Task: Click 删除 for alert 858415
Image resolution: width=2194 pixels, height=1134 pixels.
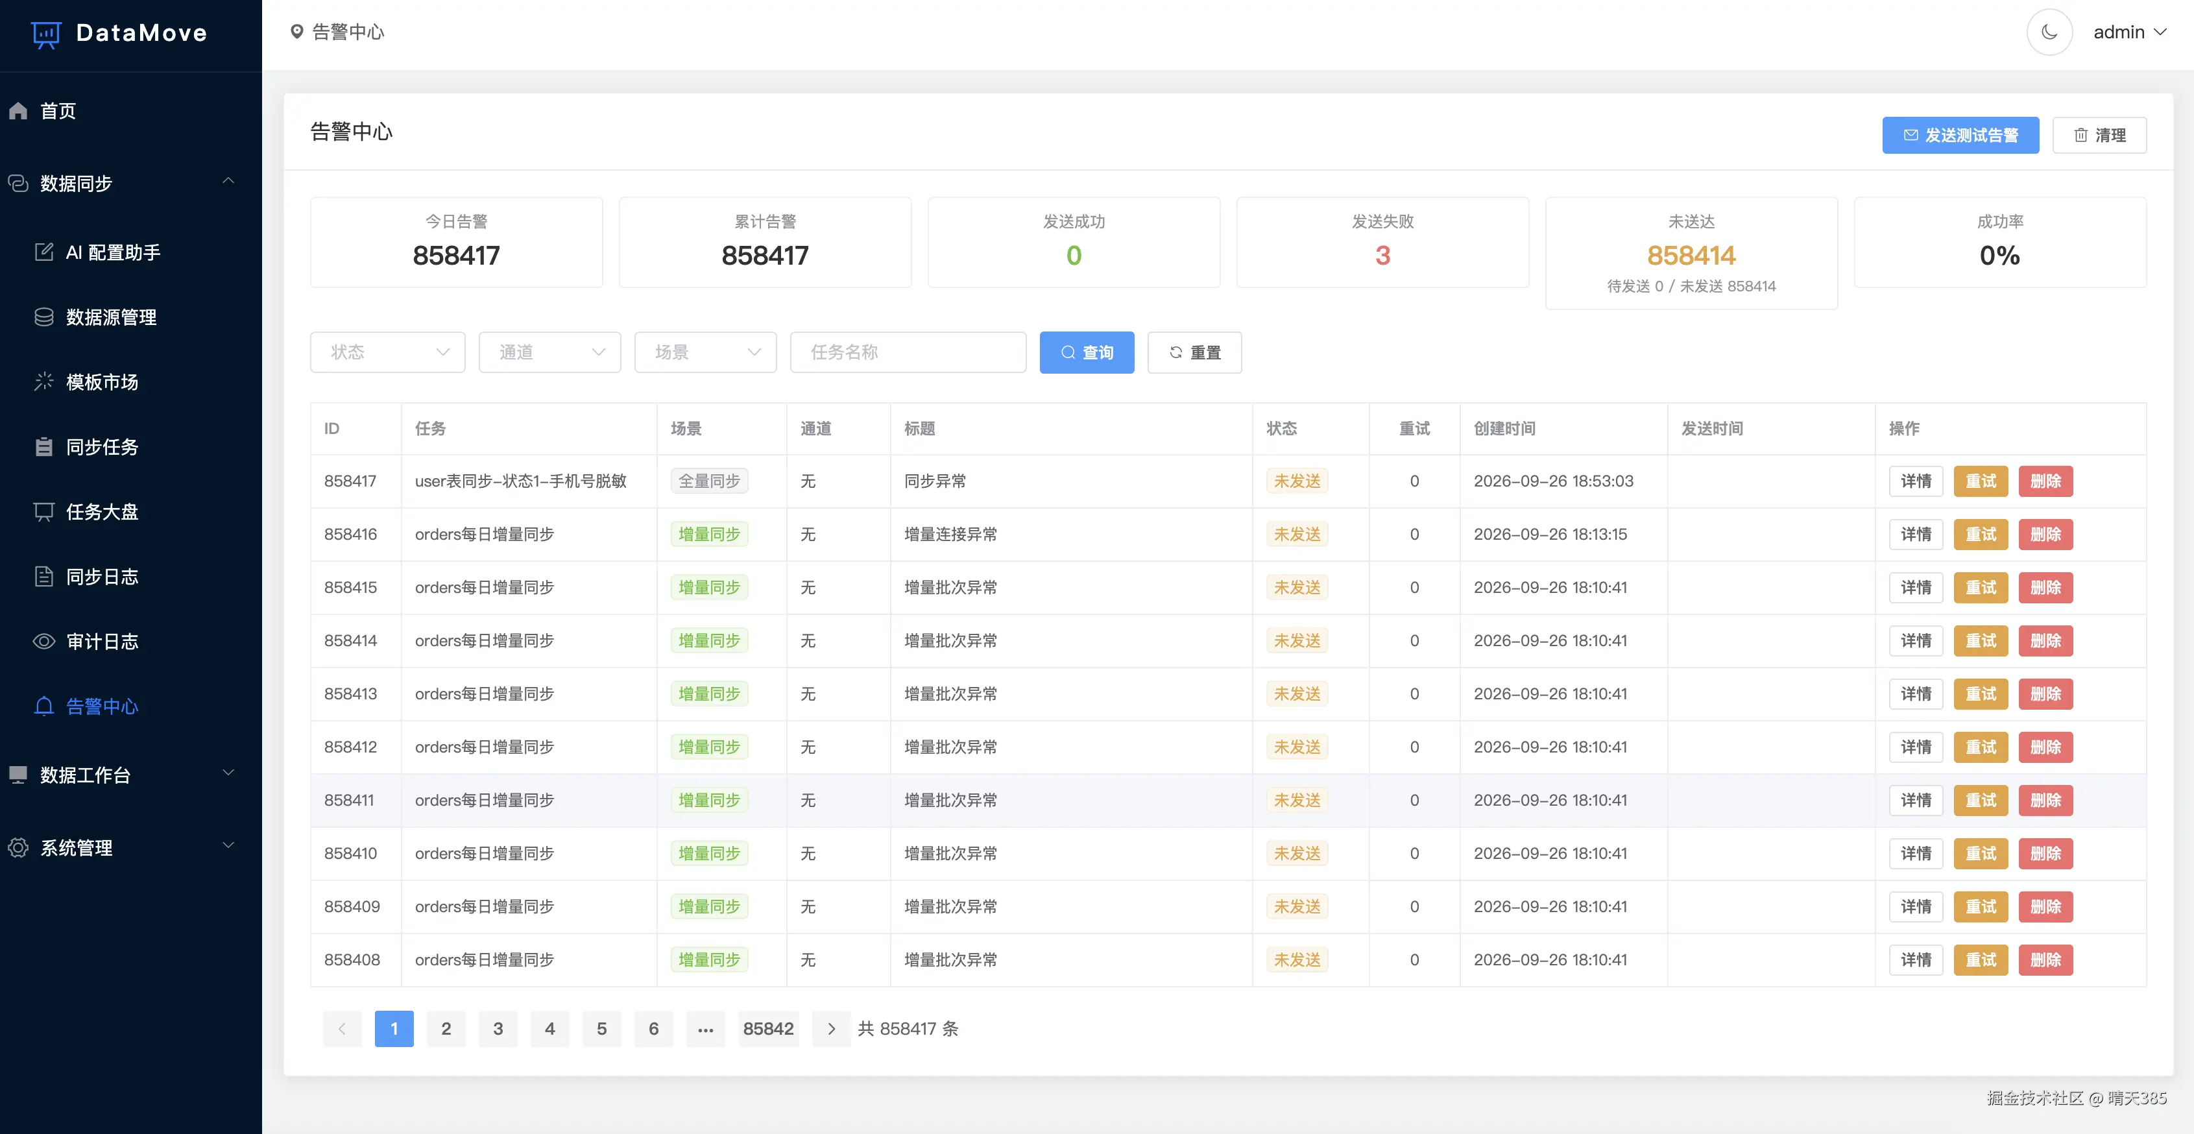Action: click(x=2045, y=588)
